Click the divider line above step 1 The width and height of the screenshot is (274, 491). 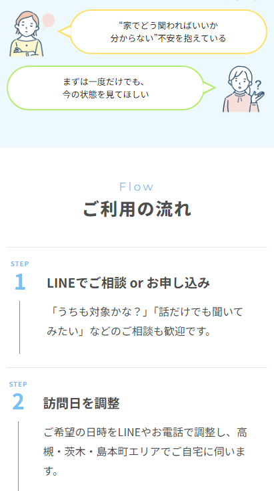tap(137, 247)
